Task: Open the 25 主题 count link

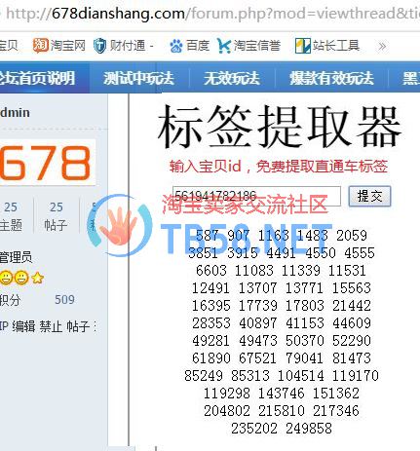Action: 11,216
